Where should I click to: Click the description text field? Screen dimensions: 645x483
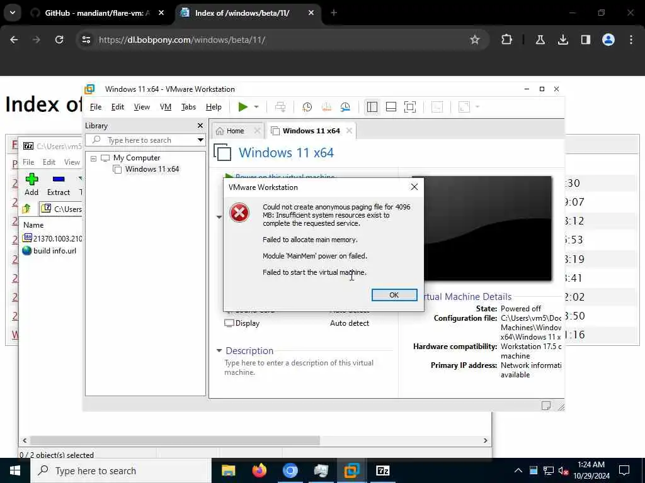point(299,367)
